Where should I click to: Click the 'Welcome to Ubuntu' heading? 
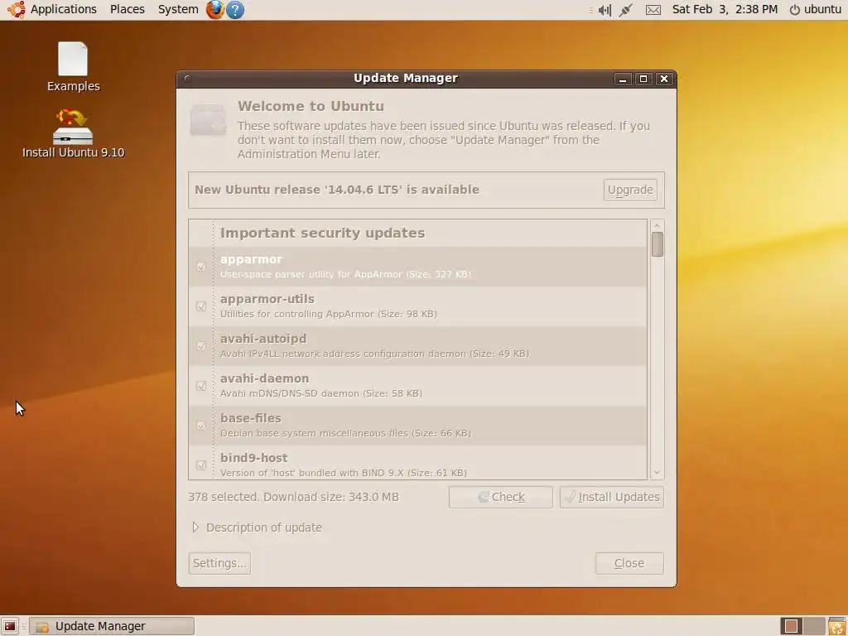point(311,106)
